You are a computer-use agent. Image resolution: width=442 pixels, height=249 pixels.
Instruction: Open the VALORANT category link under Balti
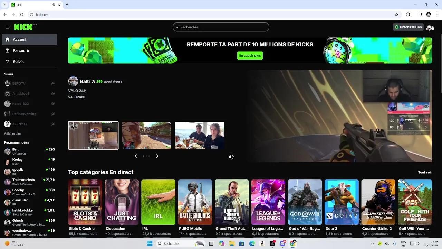[77, 97]
